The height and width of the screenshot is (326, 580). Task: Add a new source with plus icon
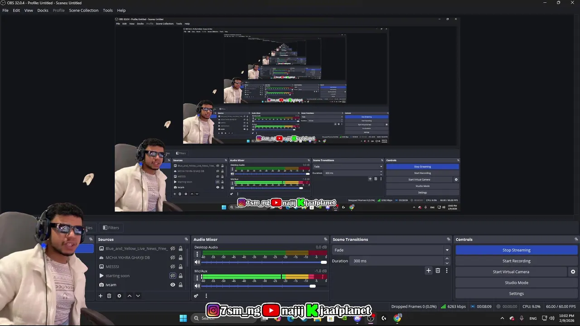[x=101, y=296]
